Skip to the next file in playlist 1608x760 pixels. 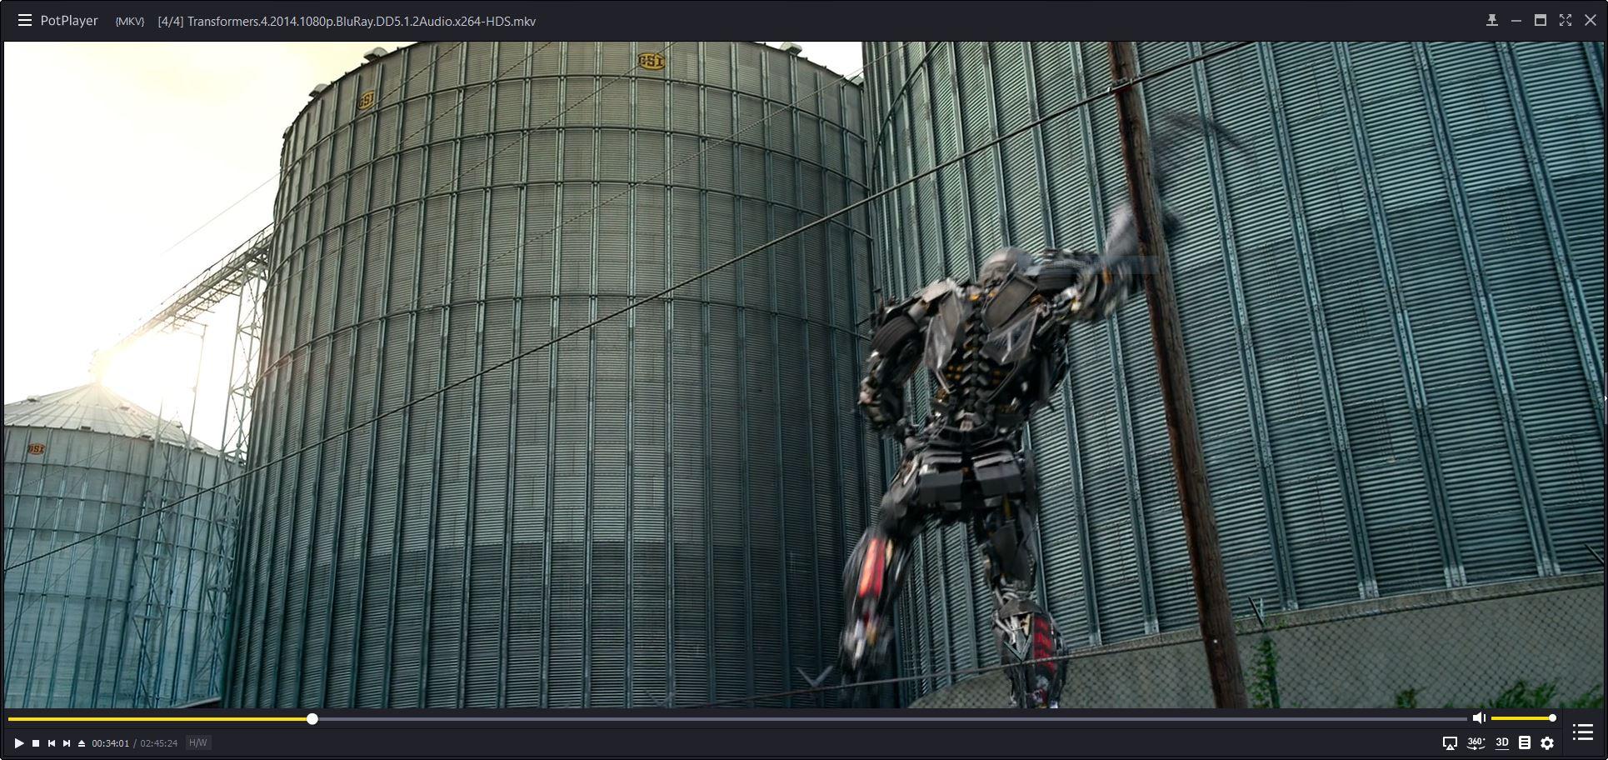(67, 742)
